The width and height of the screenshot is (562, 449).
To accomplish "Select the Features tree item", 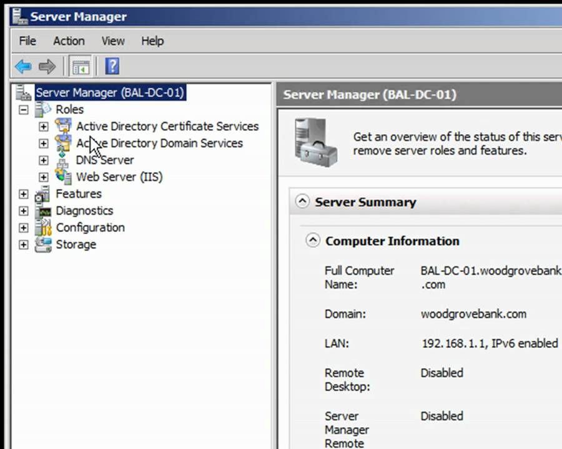I will (79, 194).
